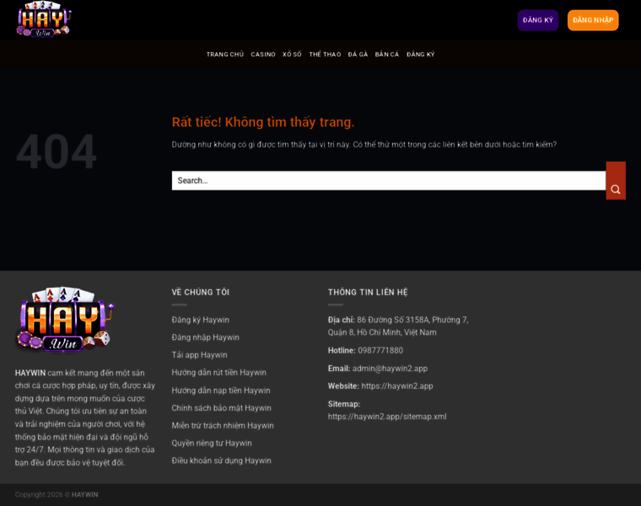Click the magnifier search icon button
641x506 pixels.
point(616,180)
